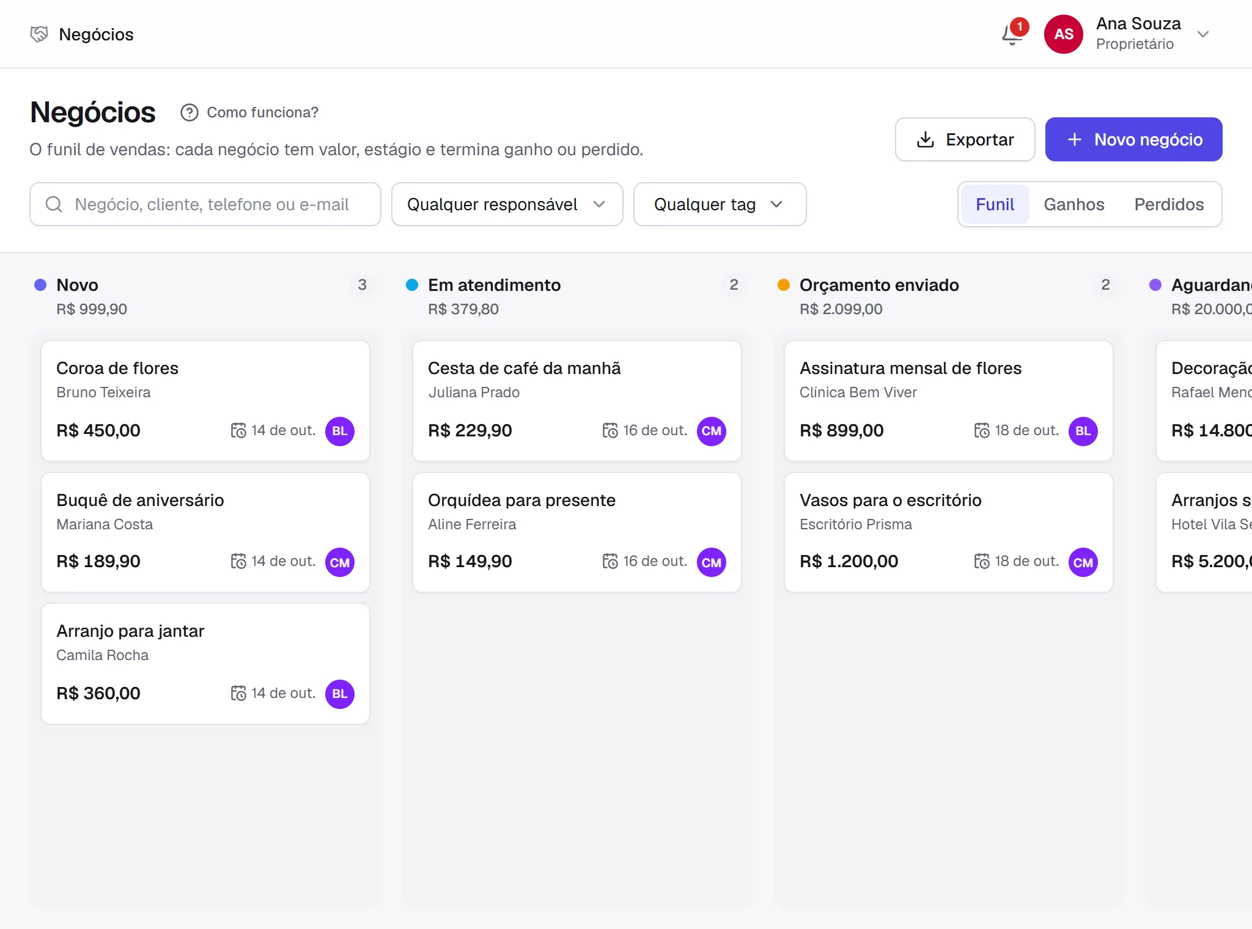Click the handshake Negócios logo icon

coord(39,34)
